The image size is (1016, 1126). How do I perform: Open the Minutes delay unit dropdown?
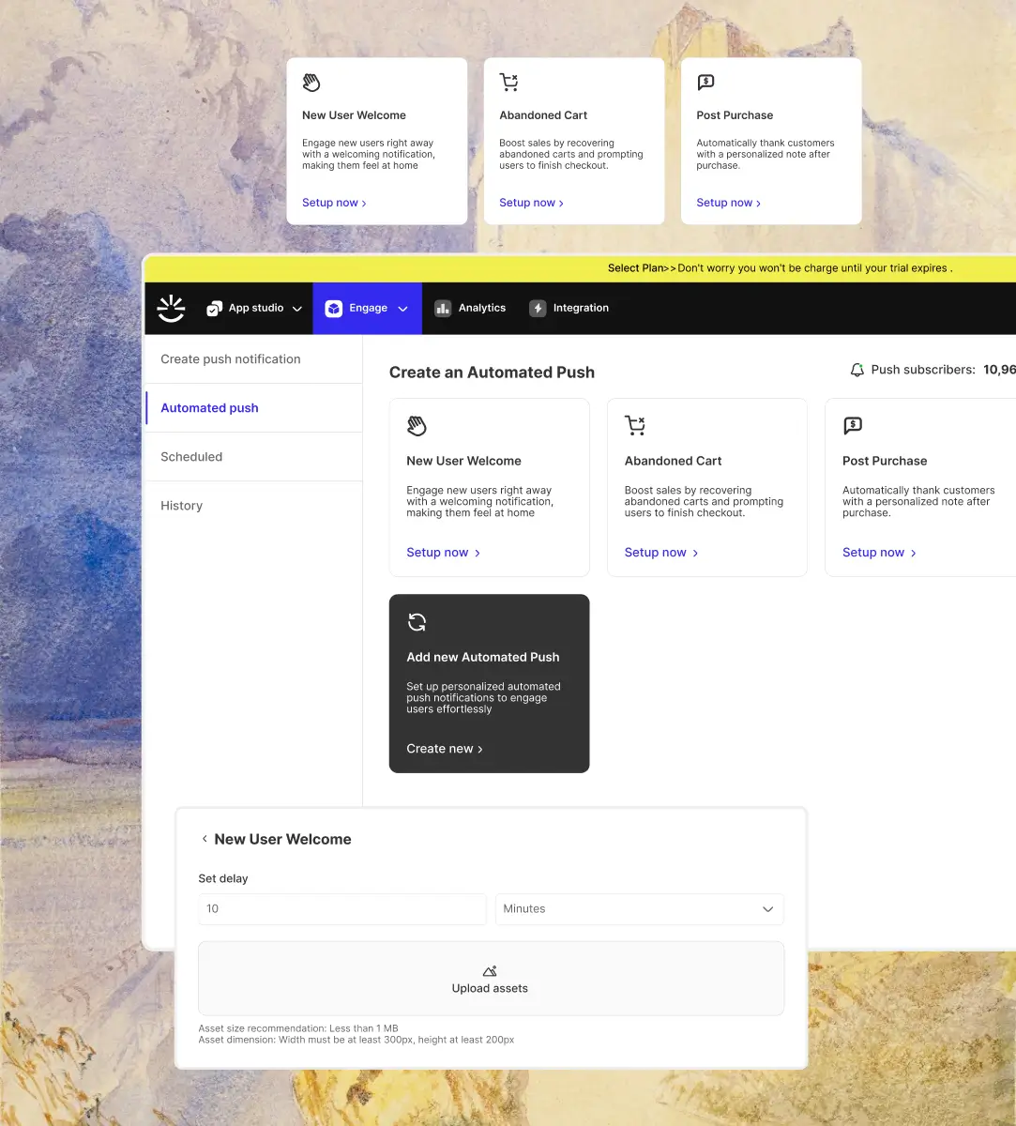639,909
